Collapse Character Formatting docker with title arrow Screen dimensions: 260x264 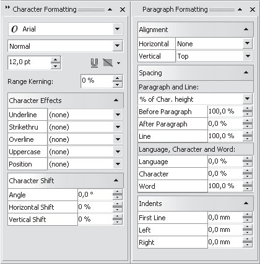[110, 9]
